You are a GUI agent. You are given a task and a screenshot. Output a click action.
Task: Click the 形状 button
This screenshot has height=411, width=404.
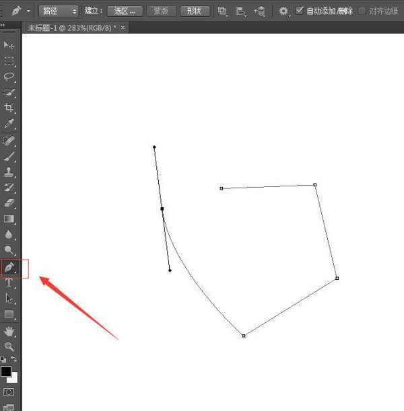point(195,11)
